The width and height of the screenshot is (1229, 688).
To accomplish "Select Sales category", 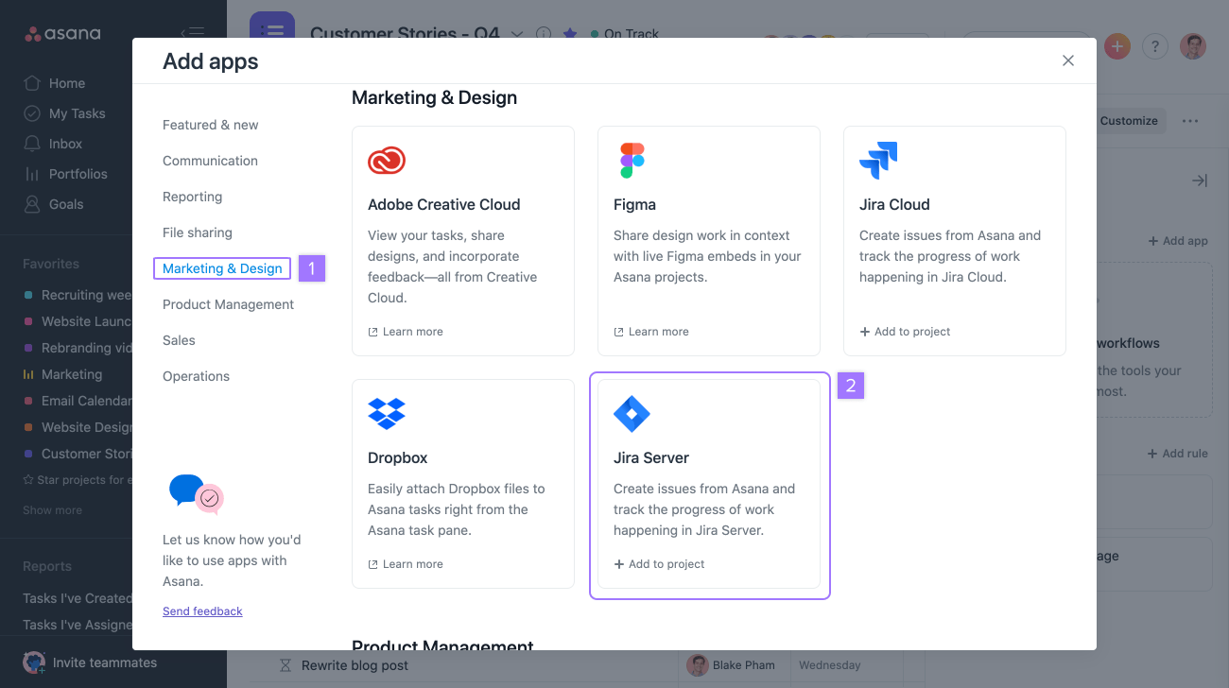I will (x=179, y=340).
